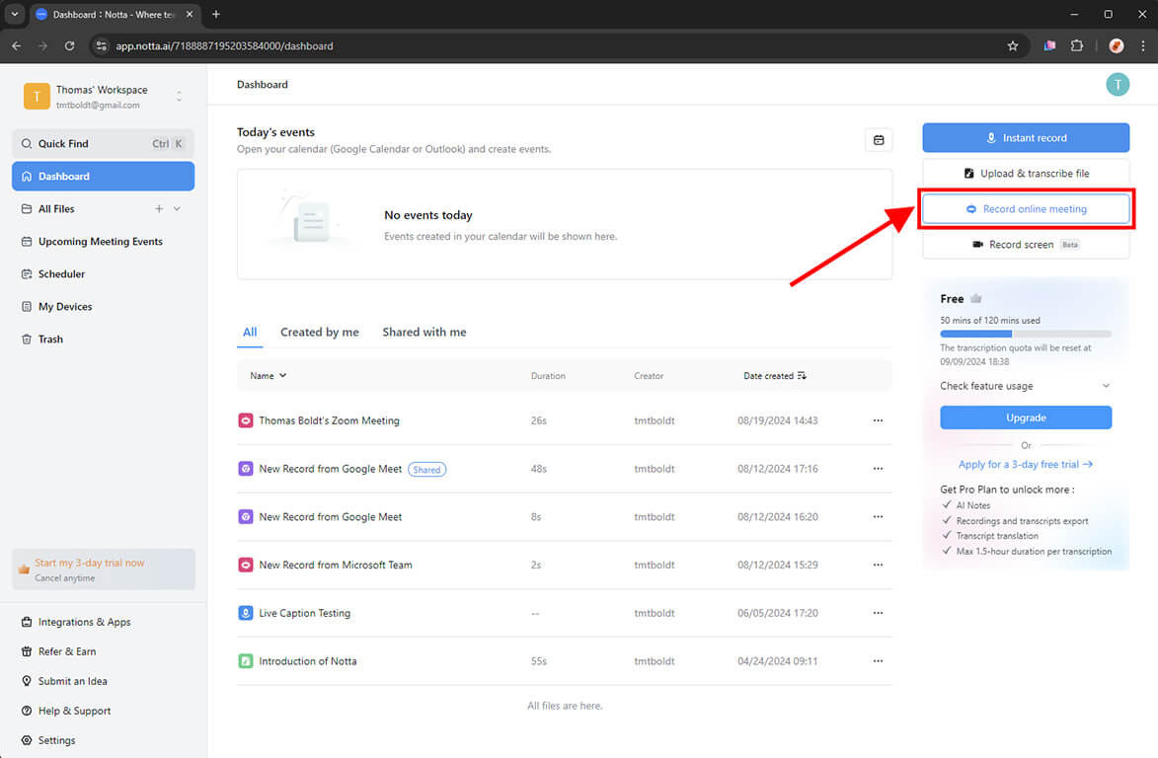1158x758 pixels.
Task: Switch to the Shared with me tab
Action: pos(424,333)
